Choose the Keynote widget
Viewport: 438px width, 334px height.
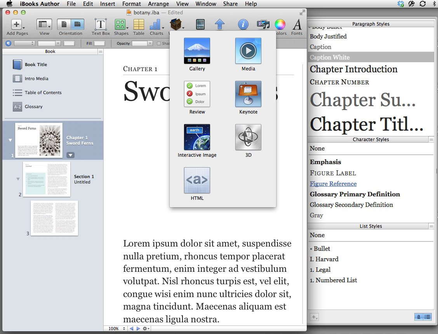click(x=248, y=94)
